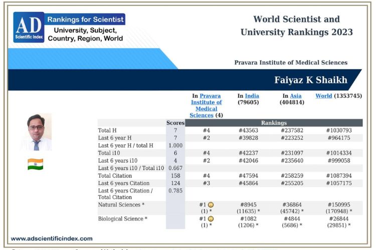The height and width of the screenshot is (250, 376).
Task: Click World ranking #1057175
Action: click(339, 183)
